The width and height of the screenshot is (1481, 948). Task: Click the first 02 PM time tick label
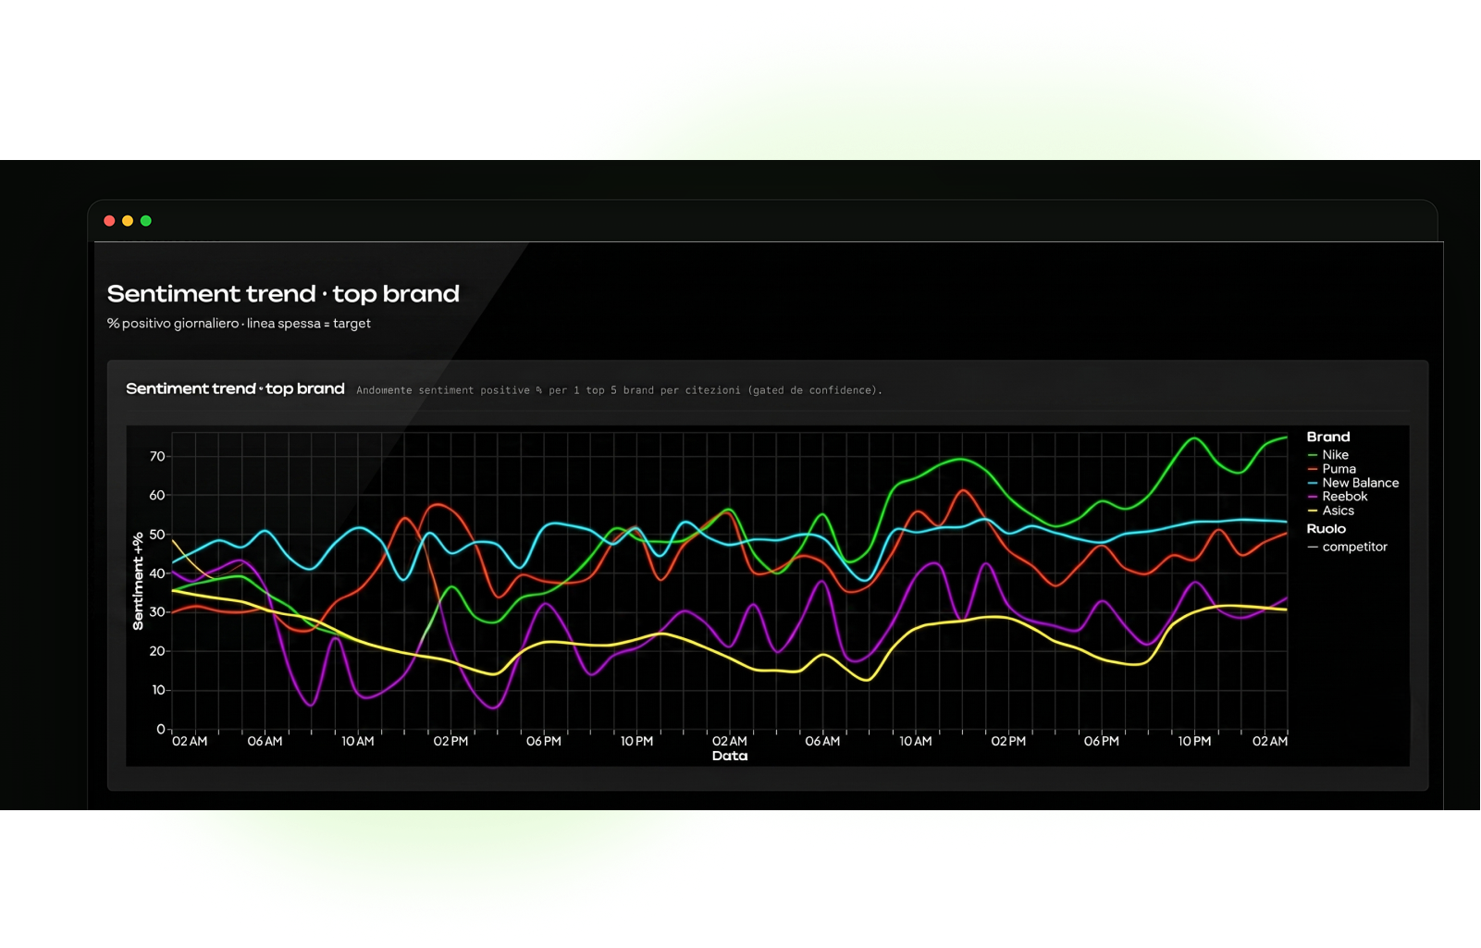(x=450, y=741)
